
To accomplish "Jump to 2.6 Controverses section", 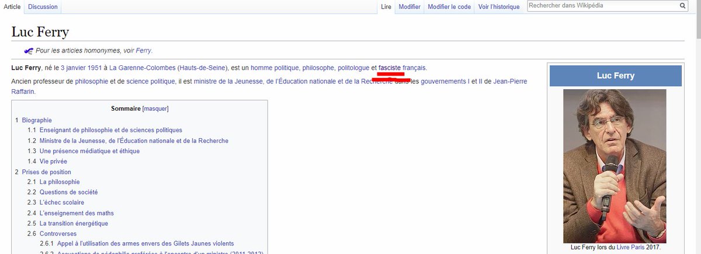I will pos(58,234).
